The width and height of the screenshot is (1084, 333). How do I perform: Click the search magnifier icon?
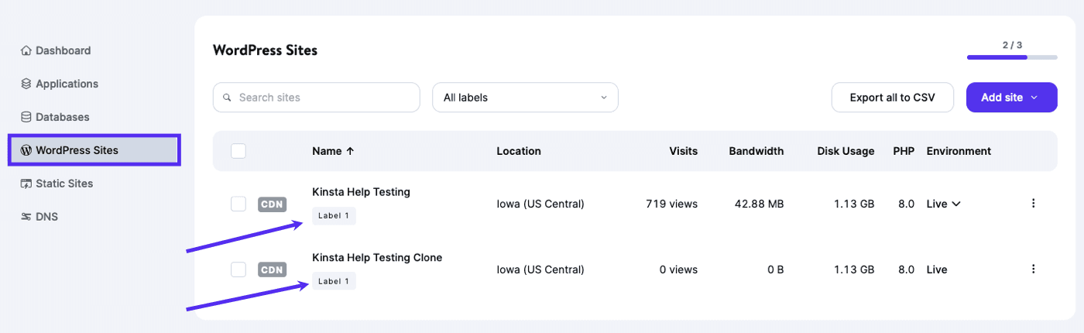point(227,98)
